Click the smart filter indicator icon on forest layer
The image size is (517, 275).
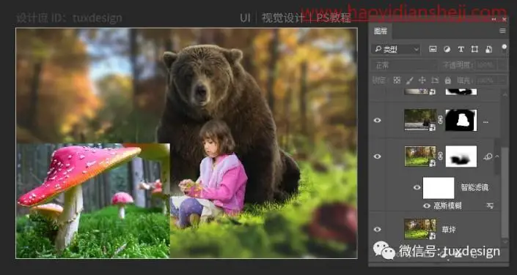[488, 157]
